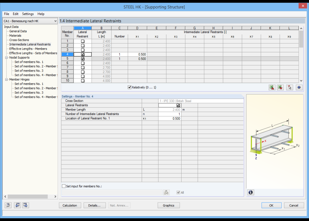
Task: Confirm with the OK button
Action: (x=271, y=206)
